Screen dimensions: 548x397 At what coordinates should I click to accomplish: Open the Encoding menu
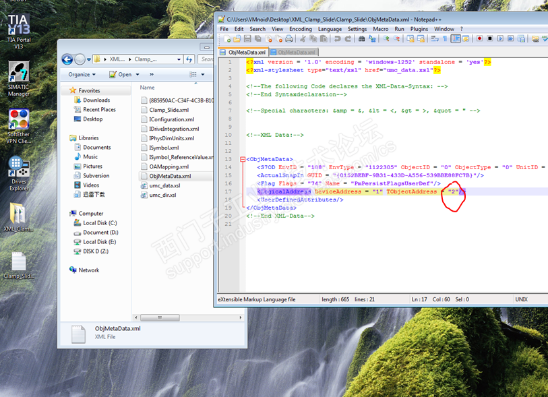click(x=301, y=29)
